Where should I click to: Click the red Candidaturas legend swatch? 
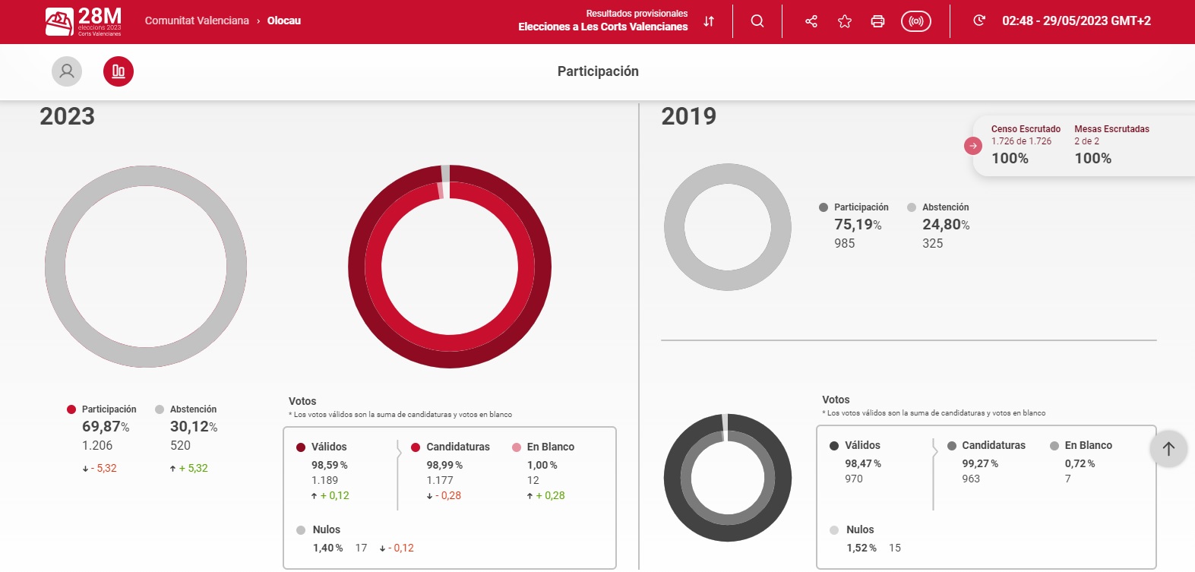click(x=416, y=447)
